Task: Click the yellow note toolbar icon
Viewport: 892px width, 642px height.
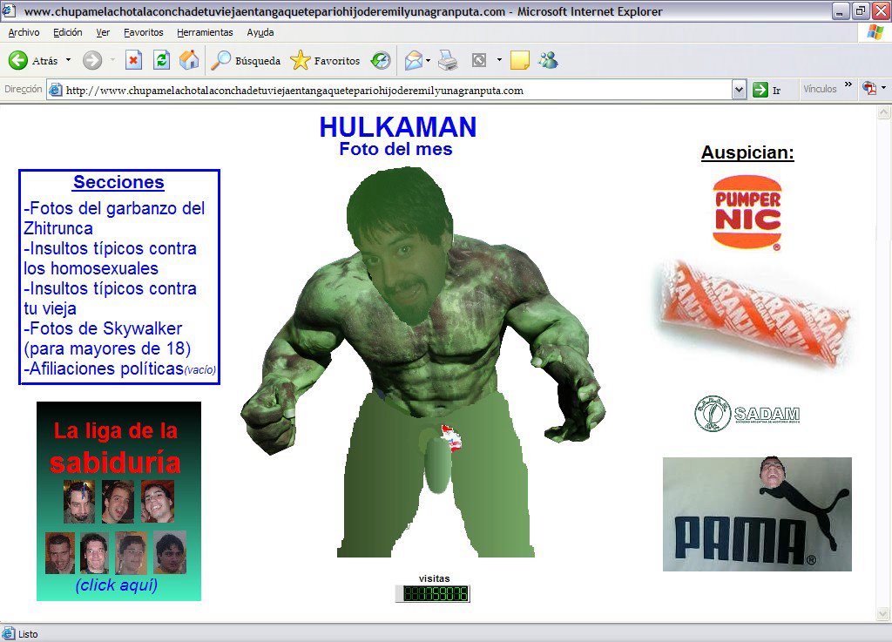Action: 519,60
